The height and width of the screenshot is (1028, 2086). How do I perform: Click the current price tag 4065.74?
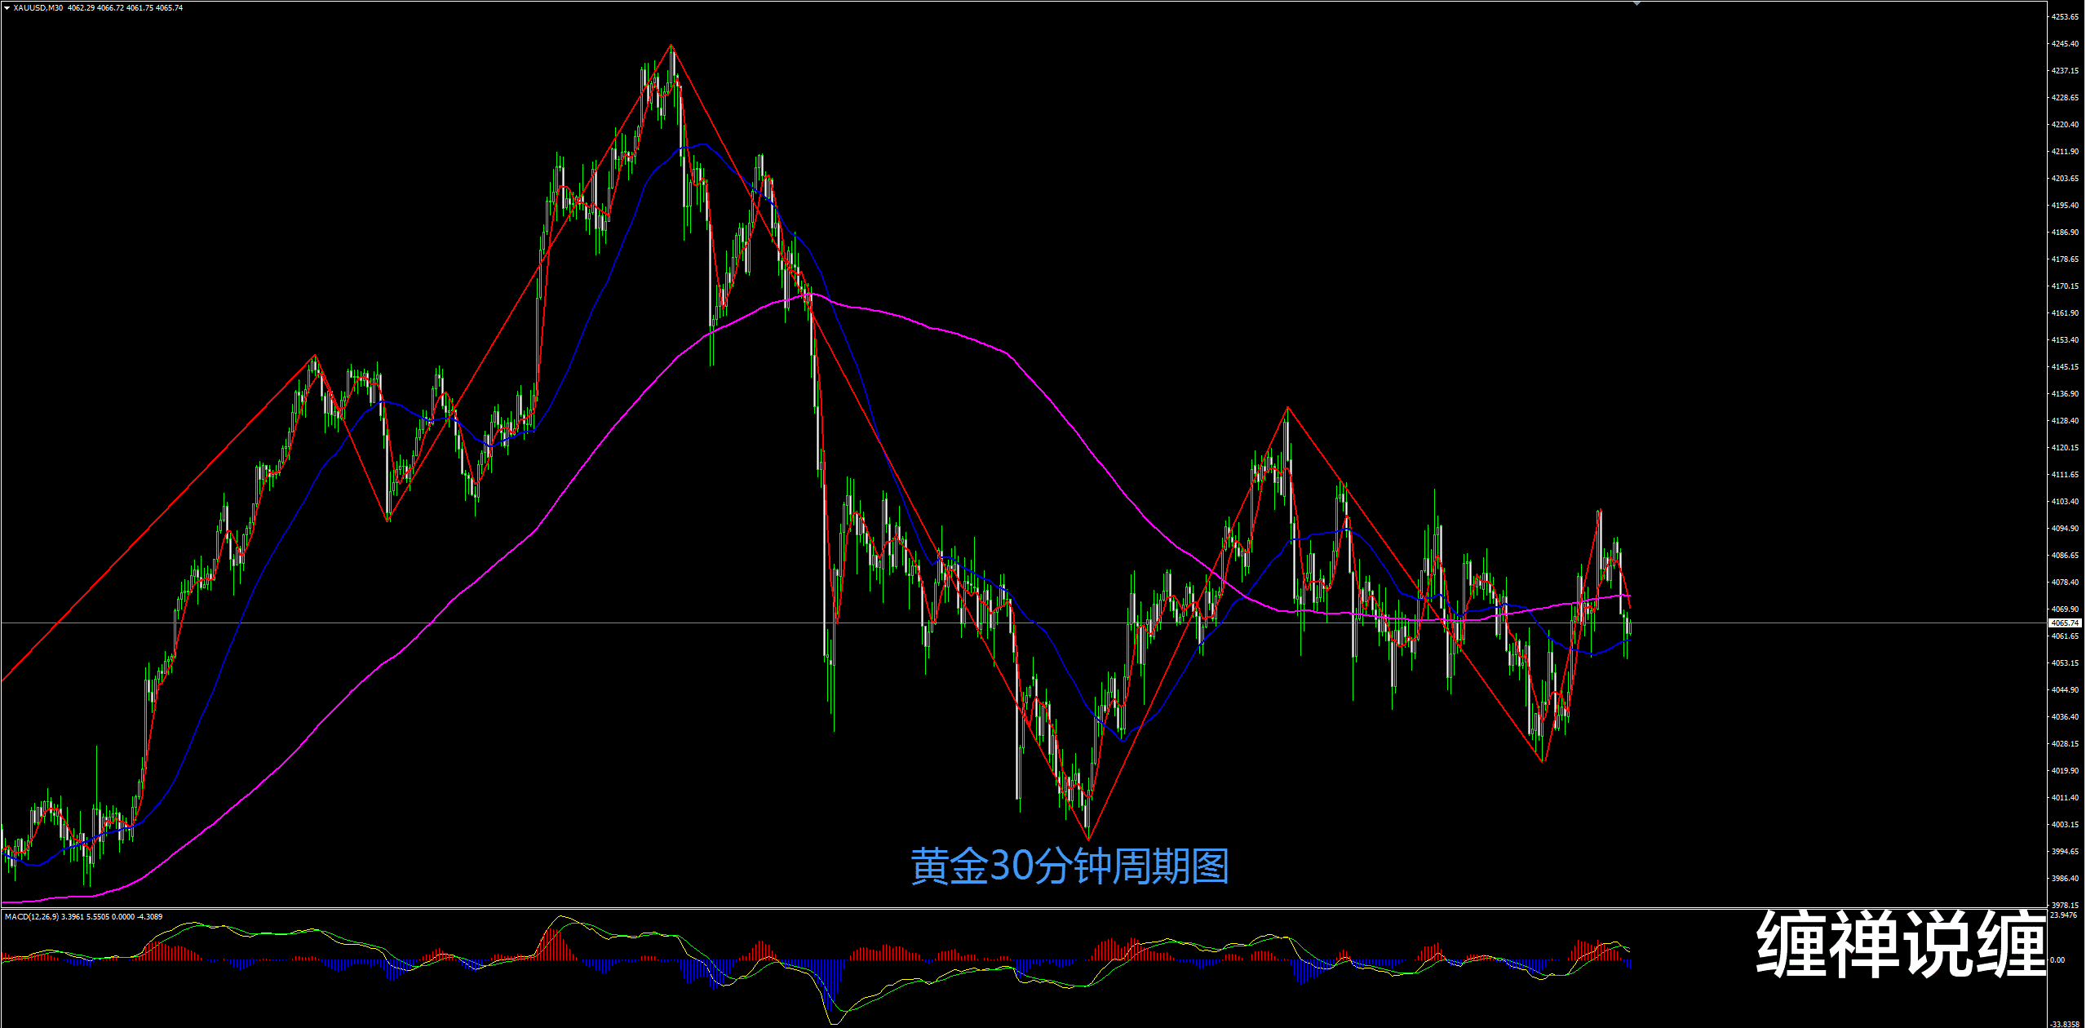pos(2065,623)
